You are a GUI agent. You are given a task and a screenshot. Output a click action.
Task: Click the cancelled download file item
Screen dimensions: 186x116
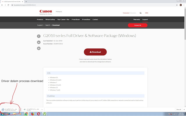pos(31,110)
